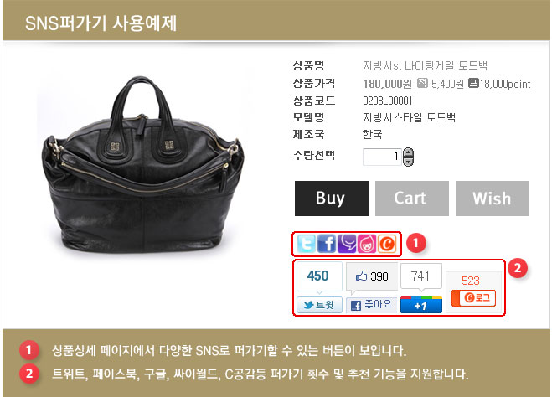Open the 523 C로그 count link
This screenshot has width=552, height=397.
click(471, 281)
